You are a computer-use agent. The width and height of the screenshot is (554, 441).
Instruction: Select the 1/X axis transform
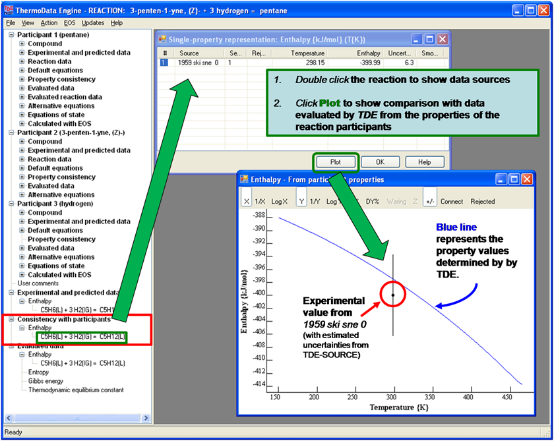coord(260,202)
